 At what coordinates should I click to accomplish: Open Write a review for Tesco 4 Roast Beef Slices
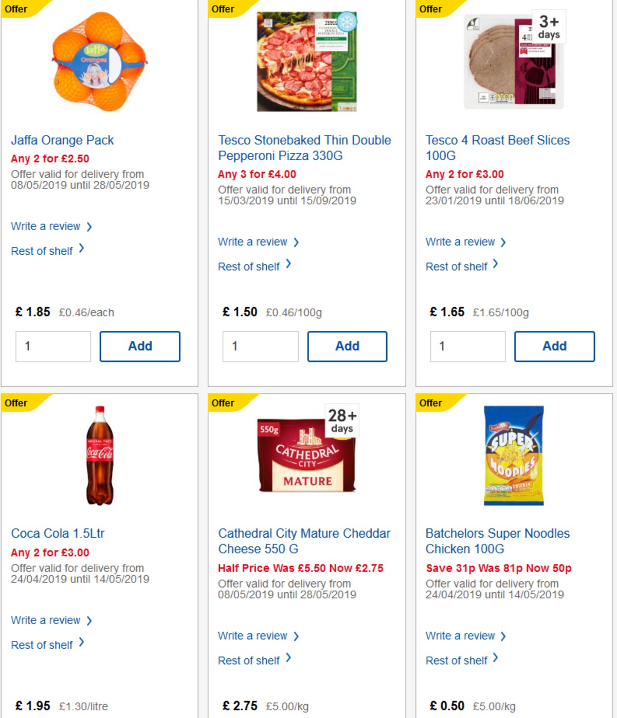[x=462, y=241]
